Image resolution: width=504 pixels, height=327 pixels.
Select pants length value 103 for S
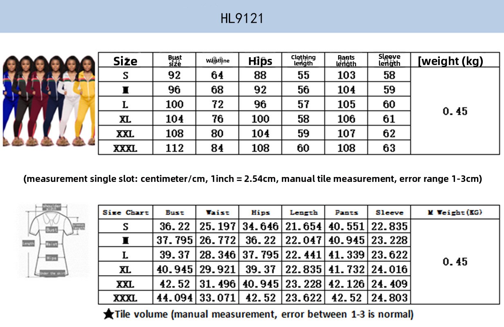(x=346, y=75)
